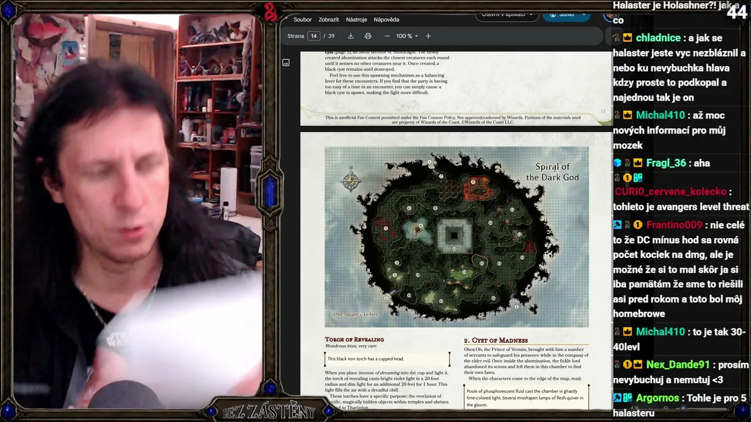Open the Nástroje menu
This screenshot has width=751, height=422.
[356, 19]
